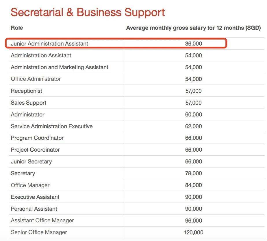Select the Role column header
The height and width of the screenshot is (241, 267).
tap(17, 28)
